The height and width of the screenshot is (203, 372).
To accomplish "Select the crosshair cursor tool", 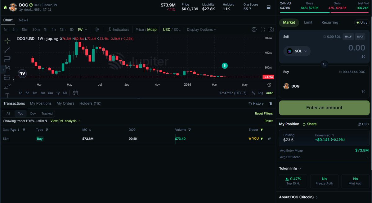I will [x=7, y=41].
